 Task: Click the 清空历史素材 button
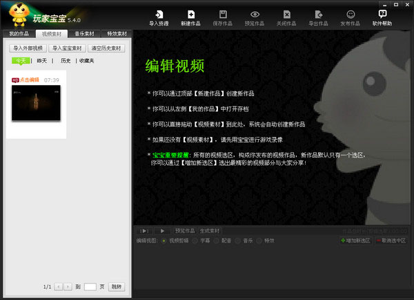click(106, 48)
